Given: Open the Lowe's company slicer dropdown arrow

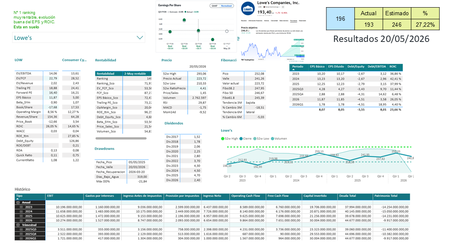Looking at the screenshot, I should (140, 38).
